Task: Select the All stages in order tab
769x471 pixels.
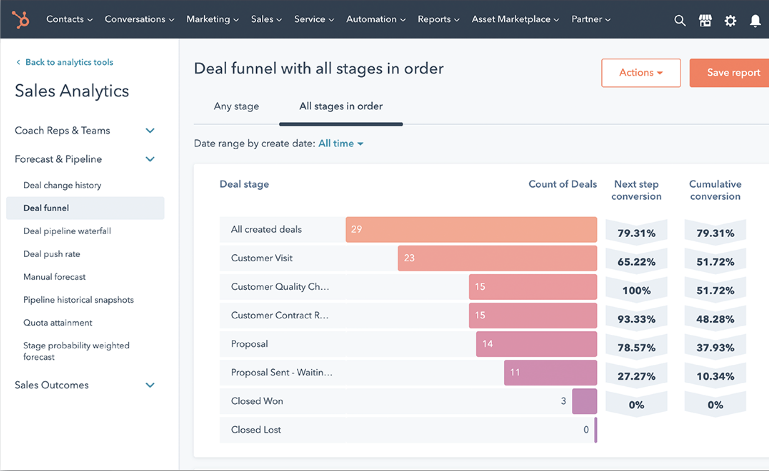Action: coord(341,106)
